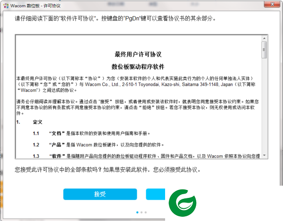This screenshot has height=221, width=283.
Task: Click the partially hidden blue button beside 接受
Action: [155, 194]
